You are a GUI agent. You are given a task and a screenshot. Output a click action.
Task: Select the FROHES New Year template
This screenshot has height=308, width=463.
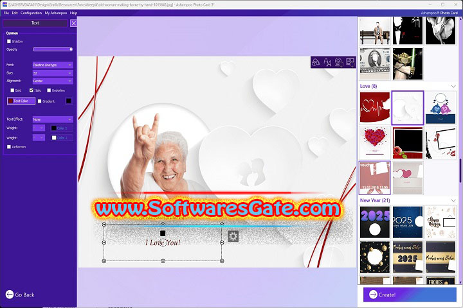[x=440, y=280]
